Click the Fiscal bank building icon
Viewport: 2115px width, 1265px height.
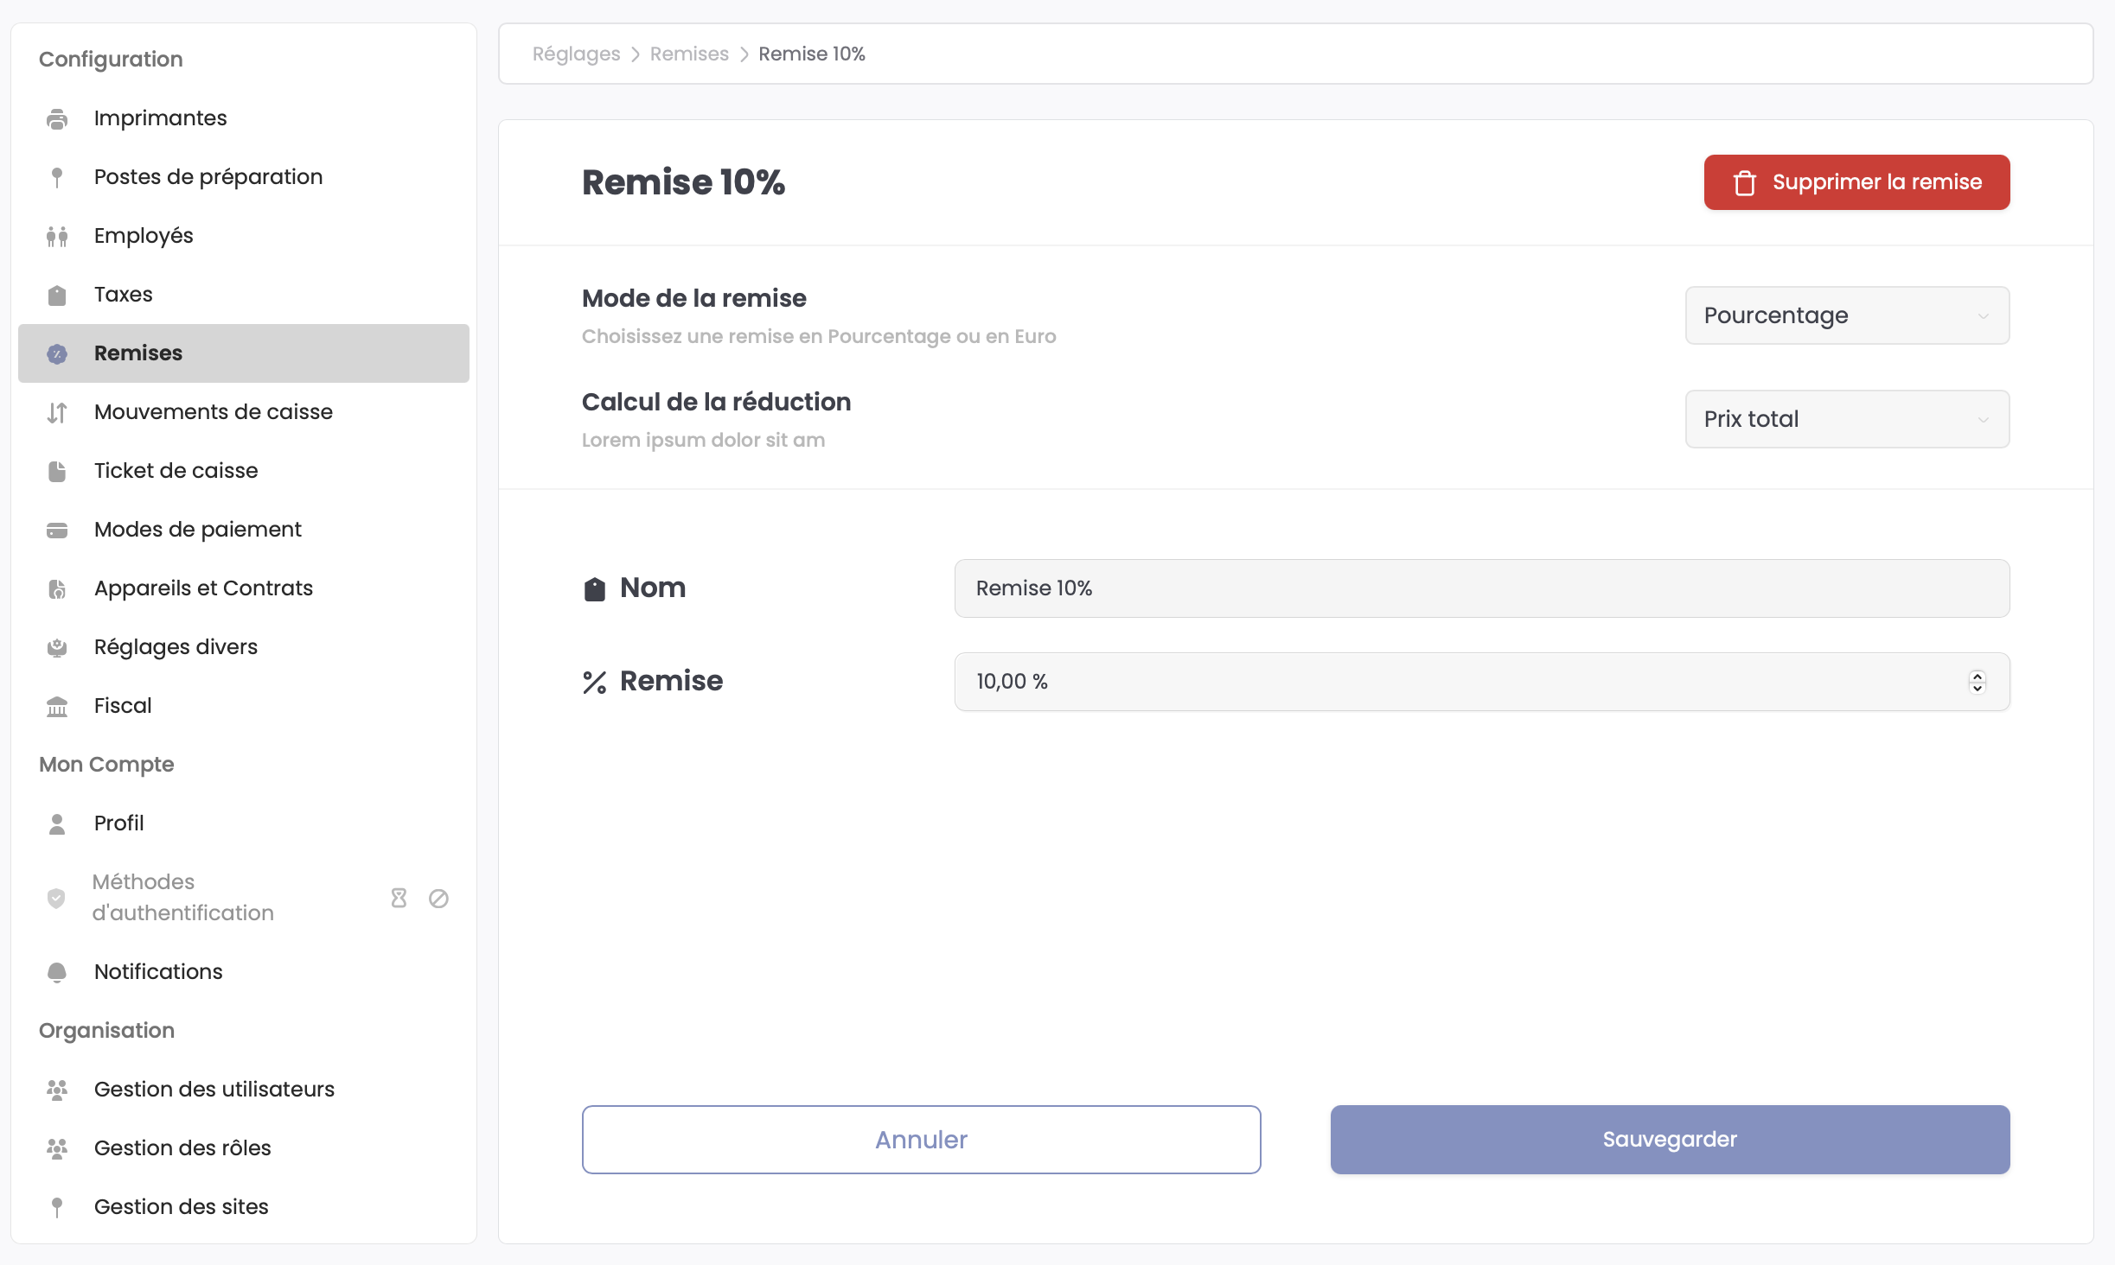[57, 706]
